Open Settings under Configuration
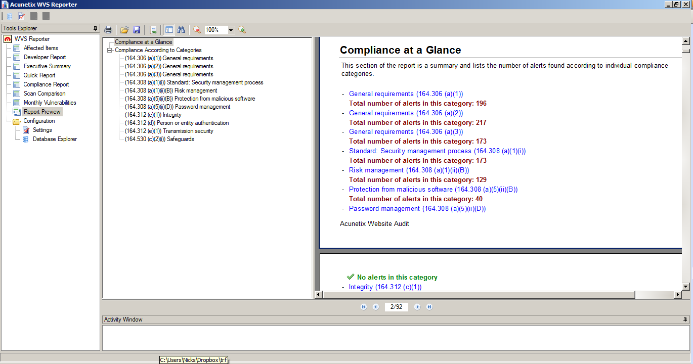 tap(42, 130)
